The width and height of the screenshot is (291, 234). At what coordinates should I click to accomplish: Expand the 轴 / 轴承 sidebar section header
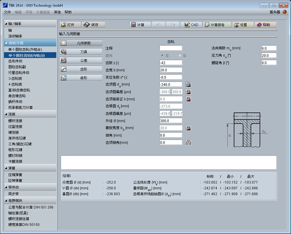pyautogui.click(x=30, y=24)
